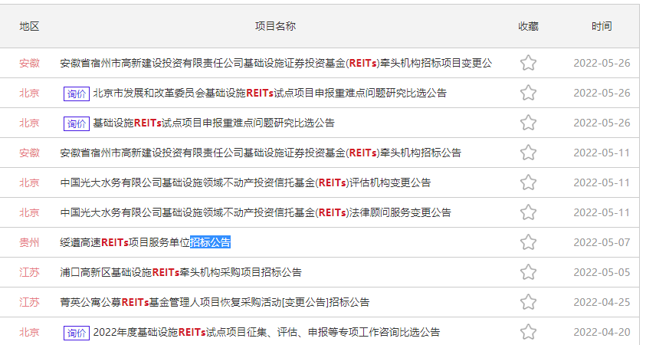The width and height of the screenshot is (646, 345).
Task: Open 中国光大水务 REITs 评估机构变更公告
Action: [245, 182]
